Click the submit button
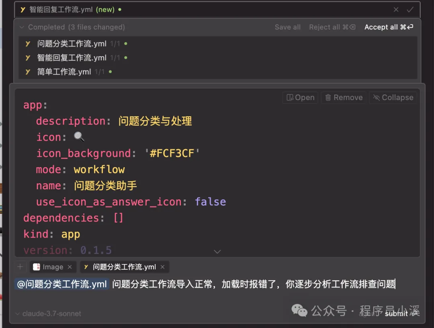This screenshot has height=328, width=434. pos(397,314)
